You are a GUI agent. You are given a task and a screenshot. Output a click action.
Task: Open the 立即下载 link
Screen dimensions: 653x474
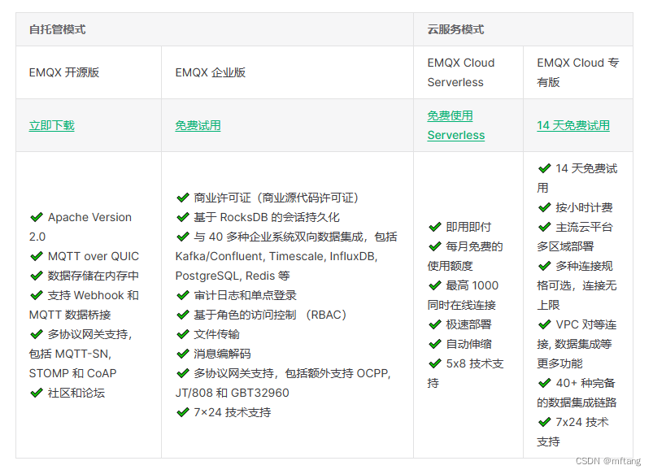[51, 126]
